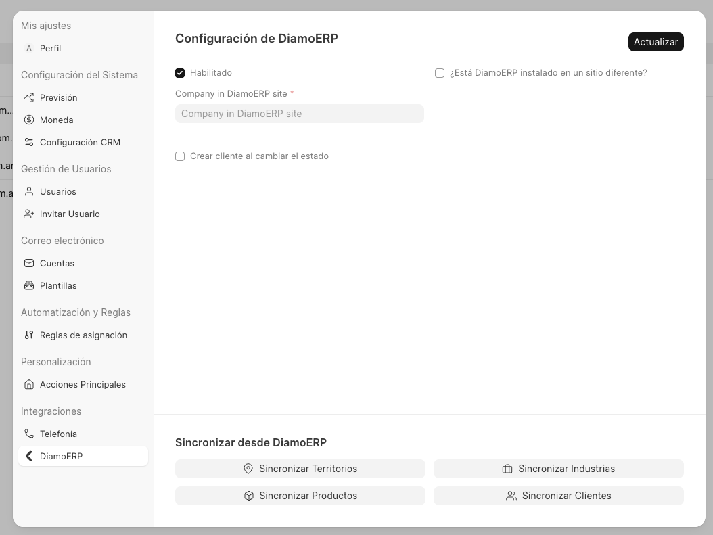Select Reglas de asignación in the sidebar
This screenshot has height=535, width=713.
pos(83,335)
